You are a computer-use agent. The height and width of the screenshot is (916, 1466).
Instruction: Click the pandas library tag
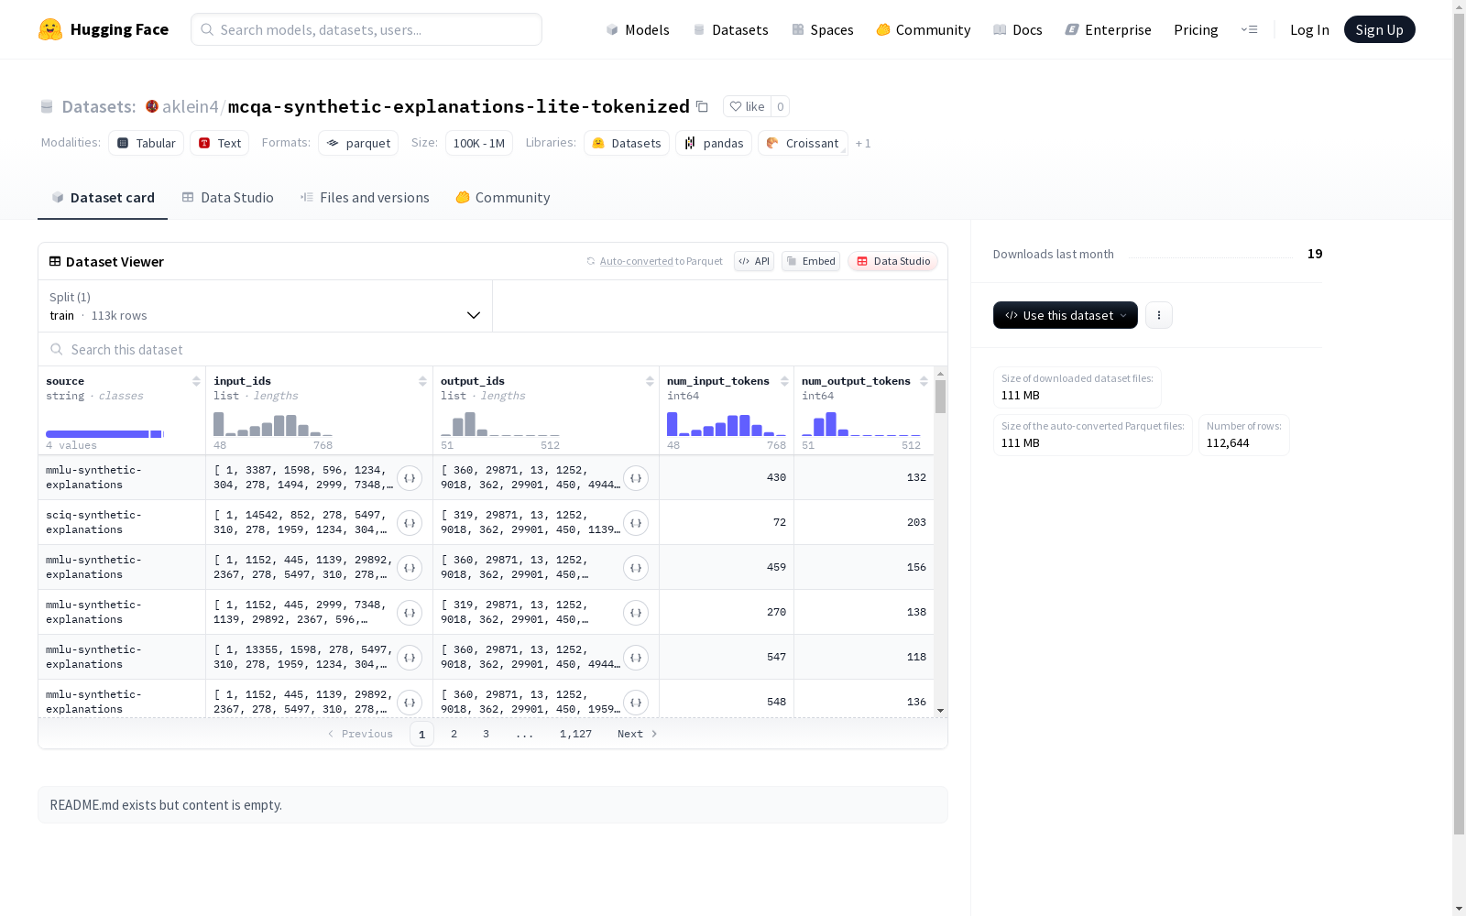(714, 143)
